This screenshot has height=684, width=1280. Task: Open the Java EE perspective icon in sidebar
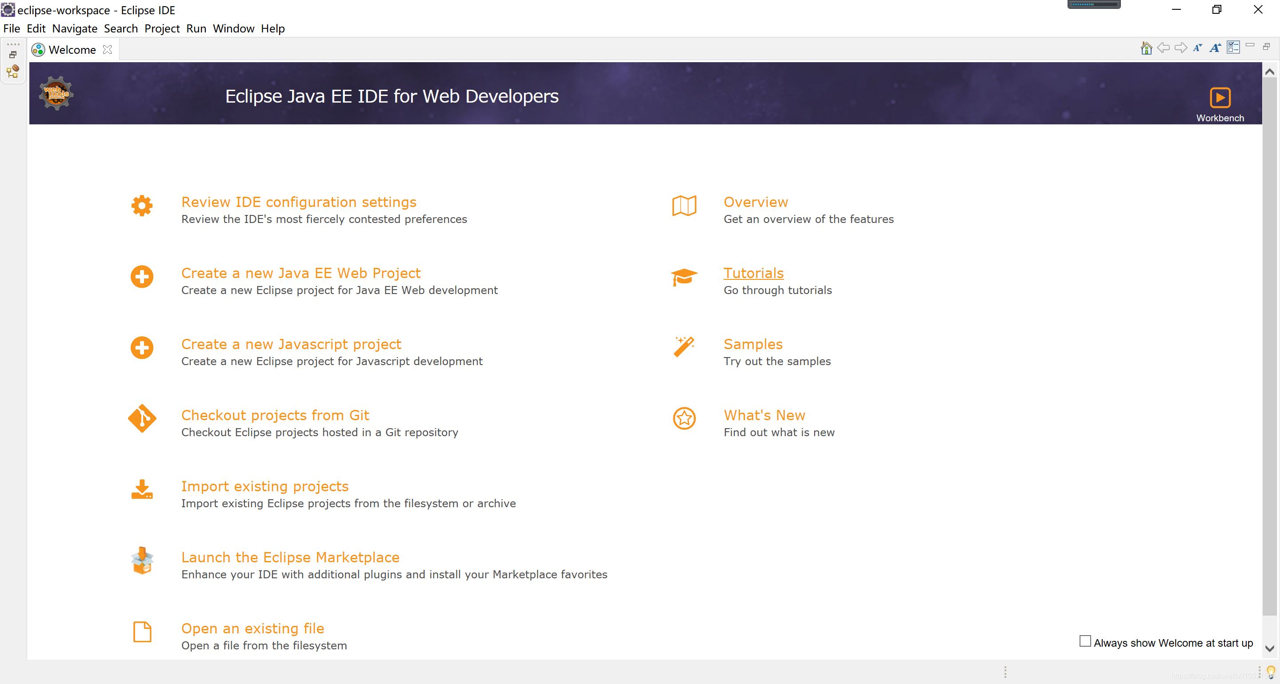(12, 72)
